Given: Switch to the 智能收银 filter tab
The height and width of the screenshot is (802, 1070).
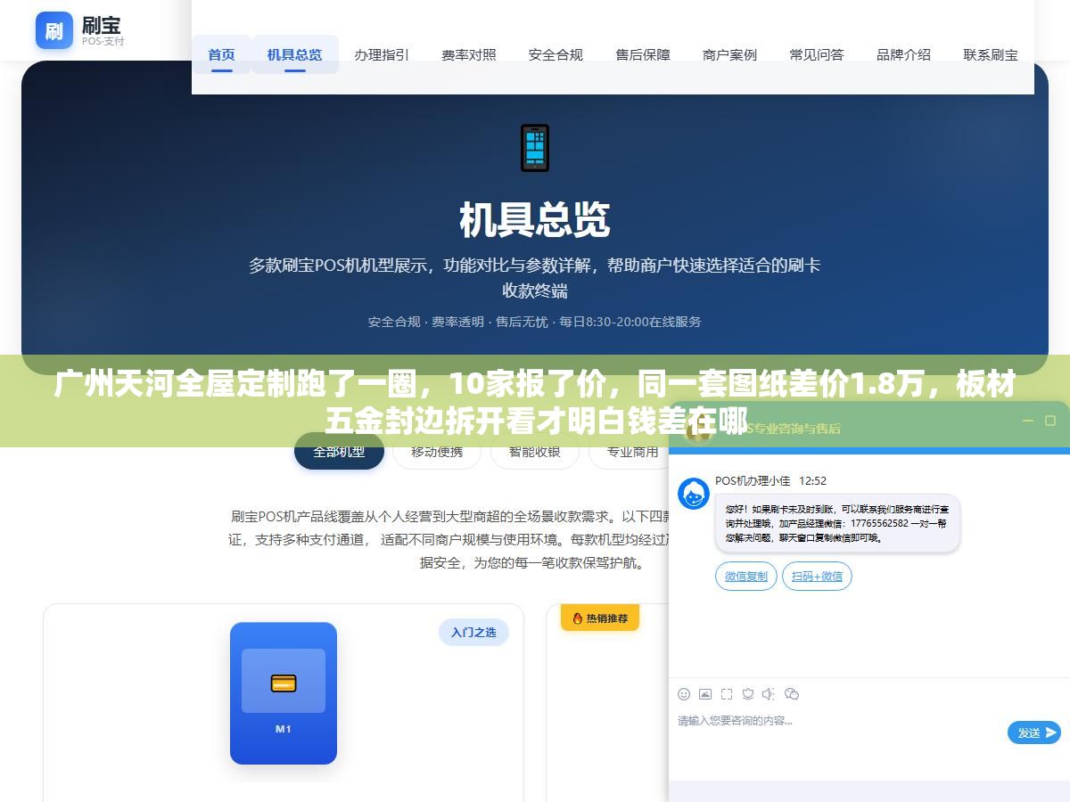Looking at the screenshot, I should 535,451.
